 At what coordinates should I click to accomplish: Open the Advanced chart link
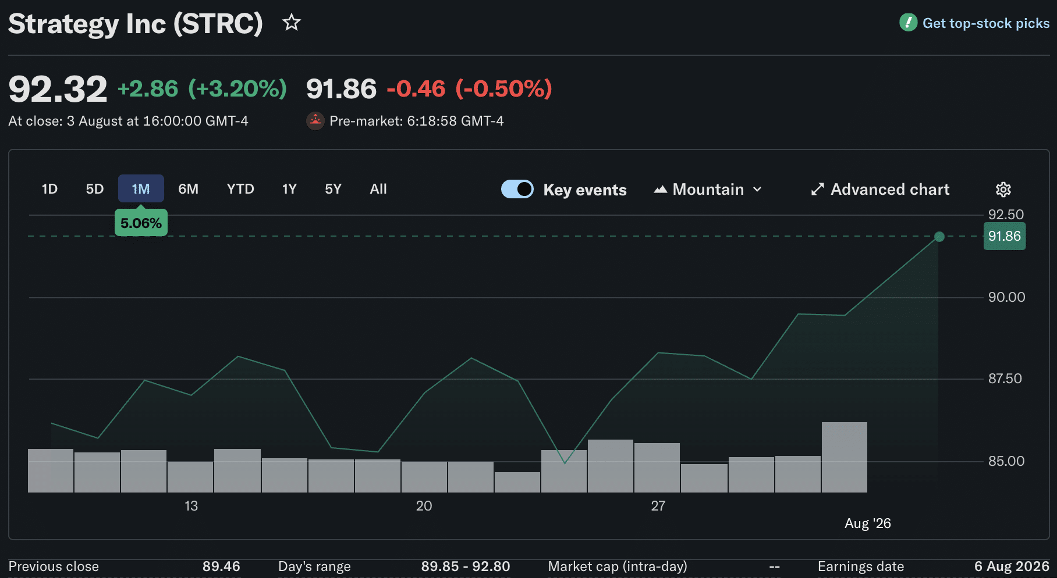(890, 190)
